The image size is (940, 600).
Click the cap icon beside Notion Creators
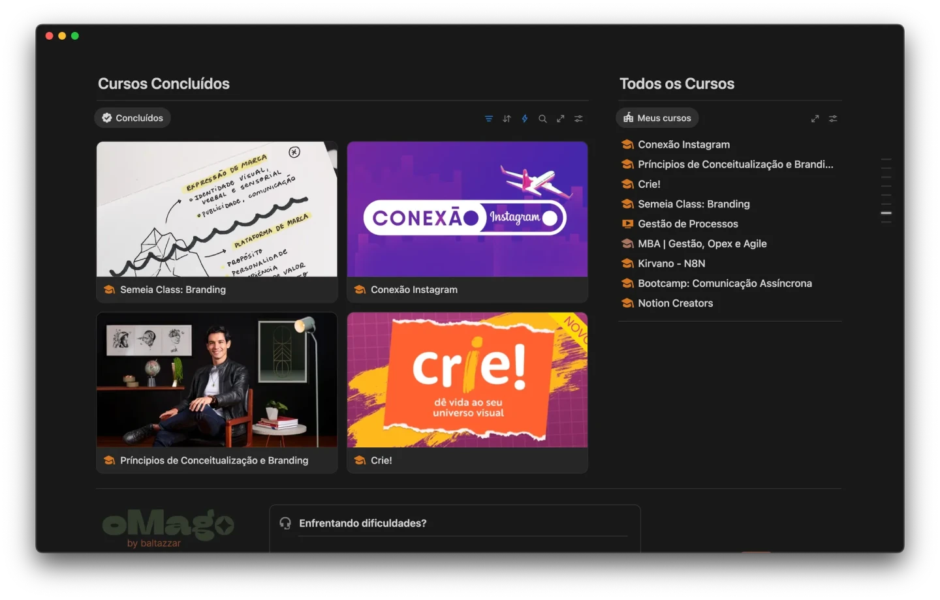[627, 303]
